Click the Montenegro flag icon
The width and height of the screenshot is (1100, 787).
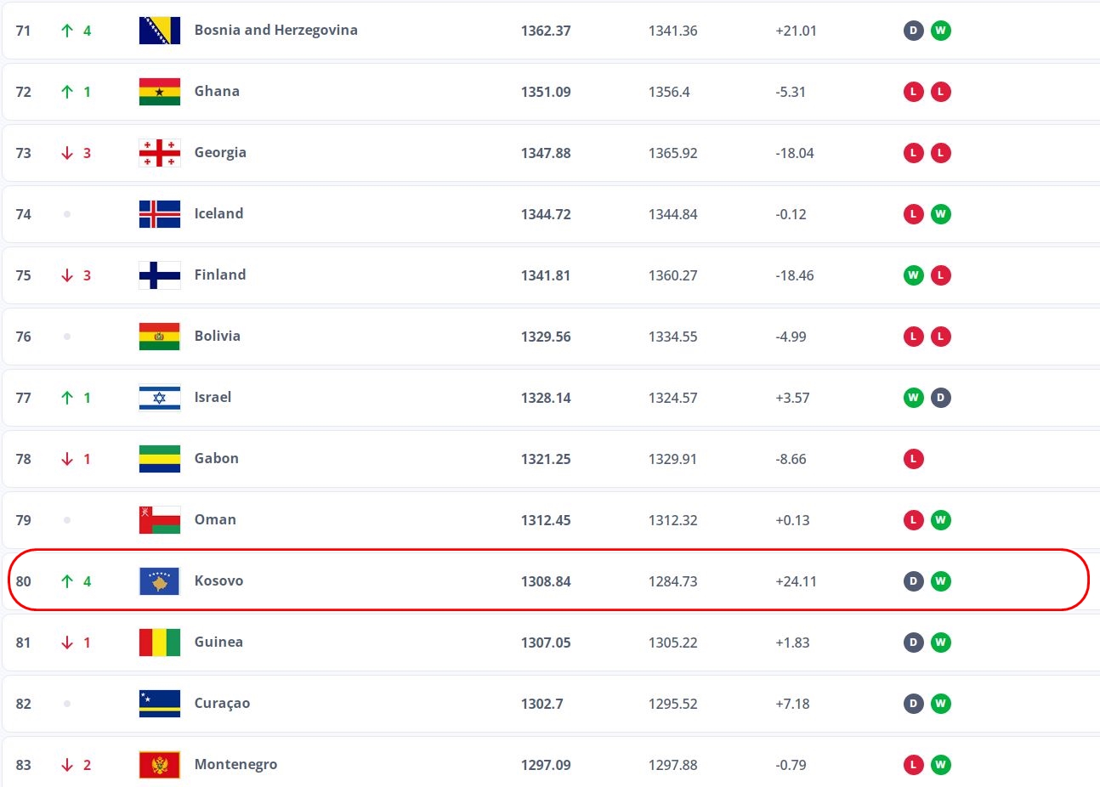point(159,765)
